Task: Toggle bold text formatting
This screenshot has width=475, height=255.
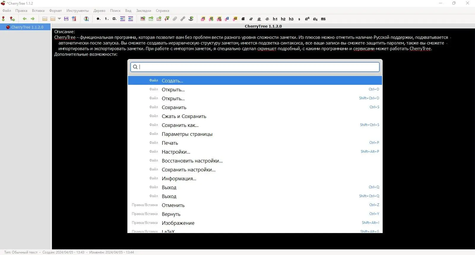Action: tap(243, 19)
